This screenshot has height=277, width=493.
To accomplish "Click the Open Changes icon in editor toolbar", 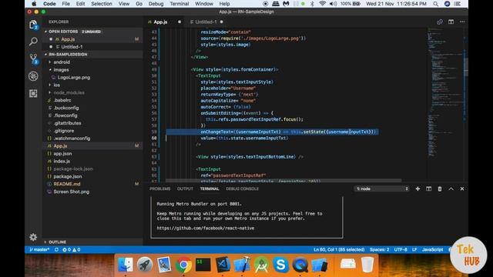I will (440, 22).
